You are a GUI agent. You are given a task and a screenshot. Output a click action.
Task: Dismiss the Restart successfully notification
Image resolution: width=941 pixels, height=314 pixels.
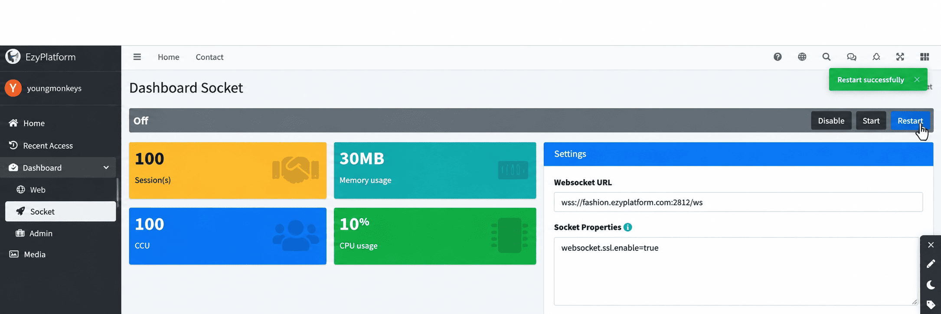(917, 80)
